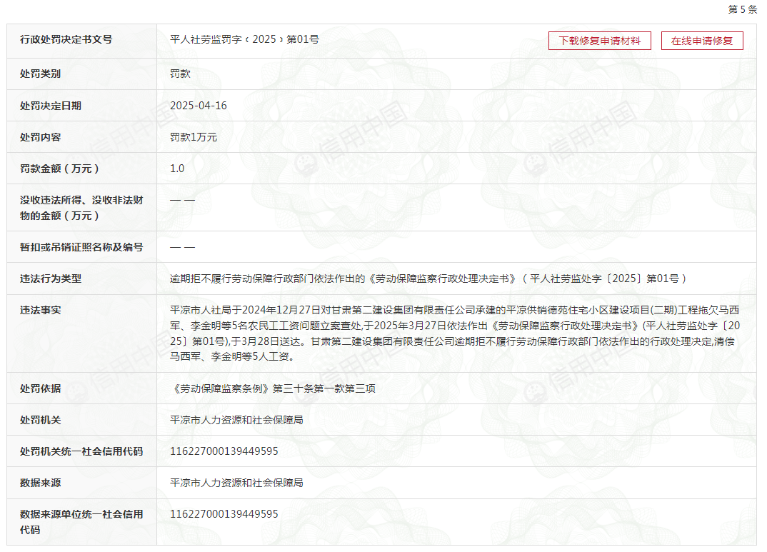
Task: Click 平凉市人力资源和社会保障局 in 处罚机关 row
Action: [237, 420]
